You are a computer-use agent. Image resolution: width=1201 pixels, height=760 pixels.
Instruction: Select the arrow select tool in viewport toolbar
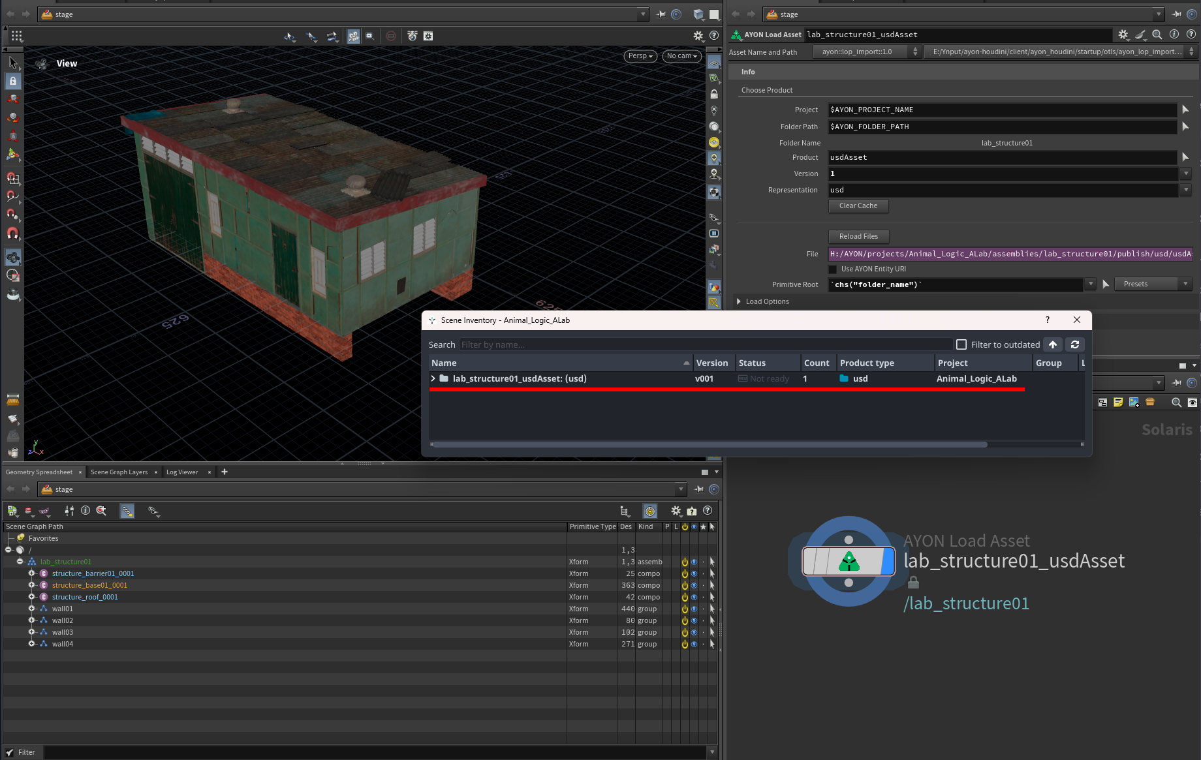point(12,63)
